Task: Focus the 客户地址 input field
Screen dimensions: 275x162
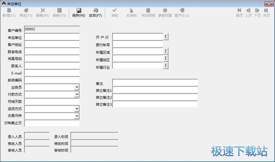Action: pyautogui.click(x=52, y=44)
